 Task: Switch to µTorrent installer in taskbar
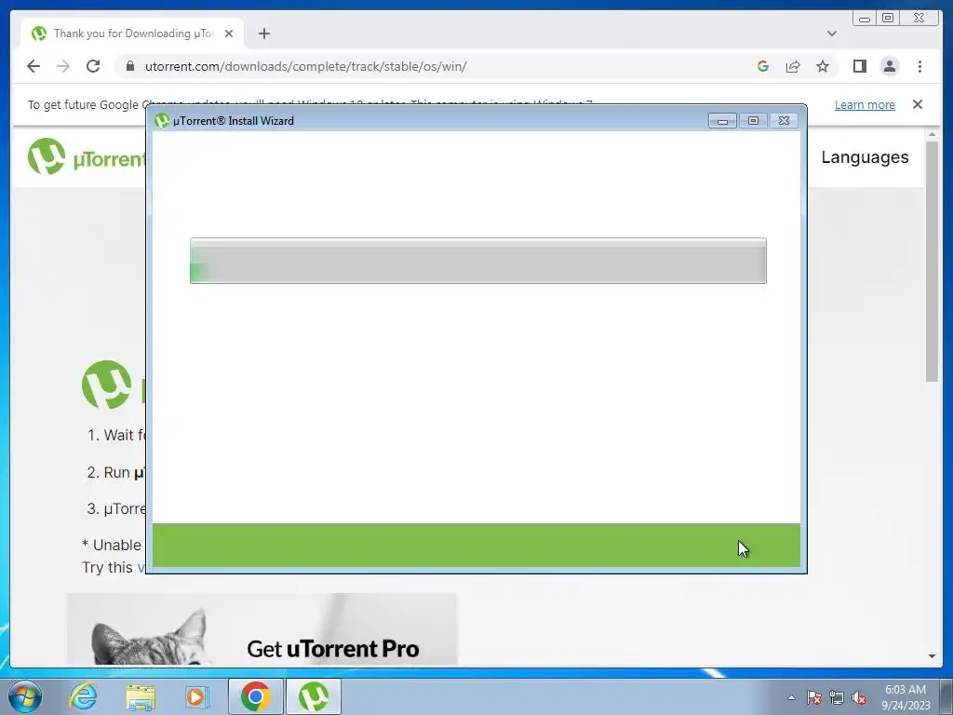[314, 696]
